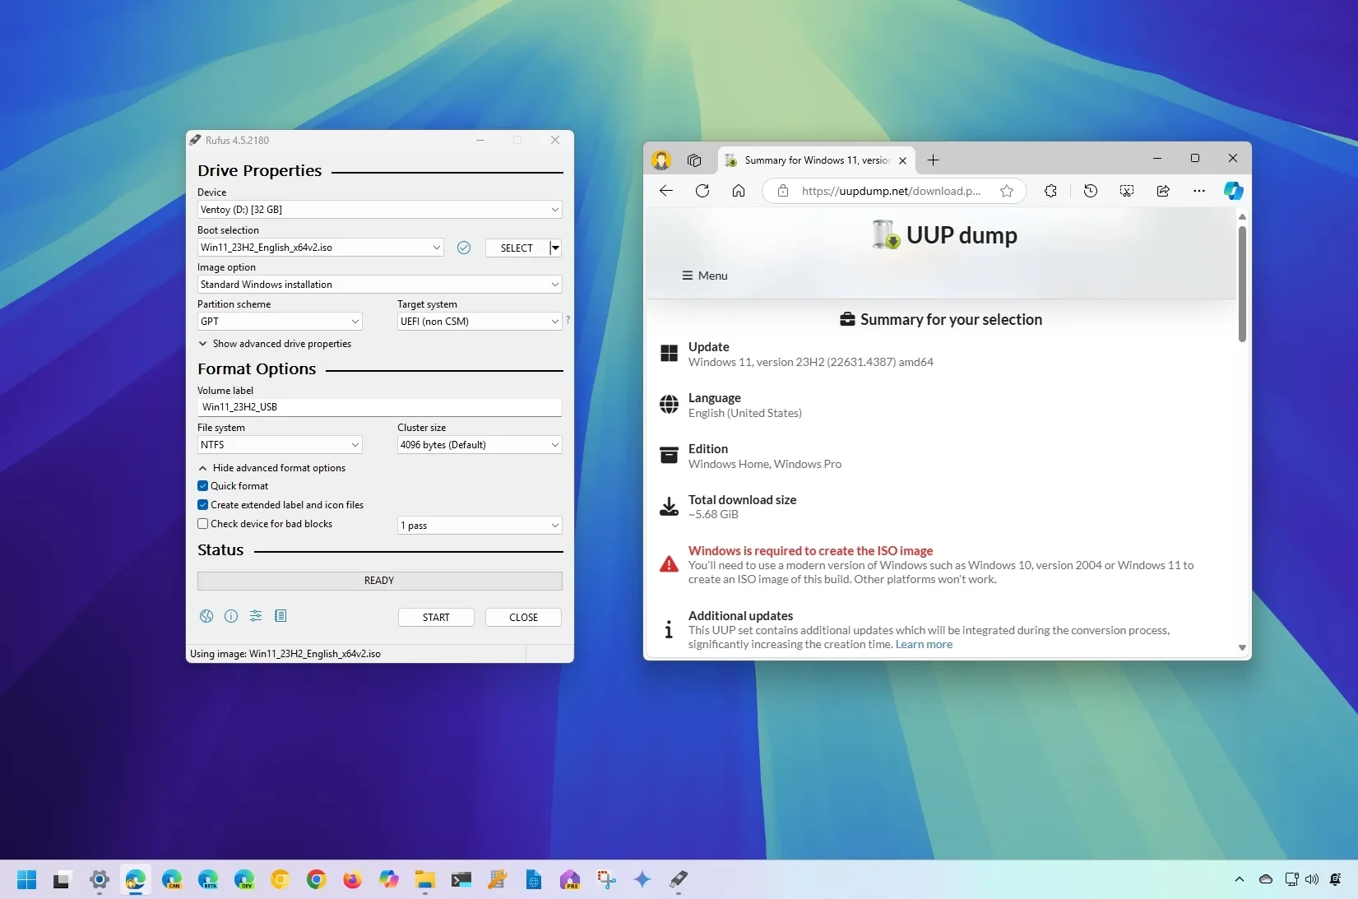Image resolution: width=1358 pixels, height=899 pixels.
Task: Click the Learn more link about updates
Action: 923,645
